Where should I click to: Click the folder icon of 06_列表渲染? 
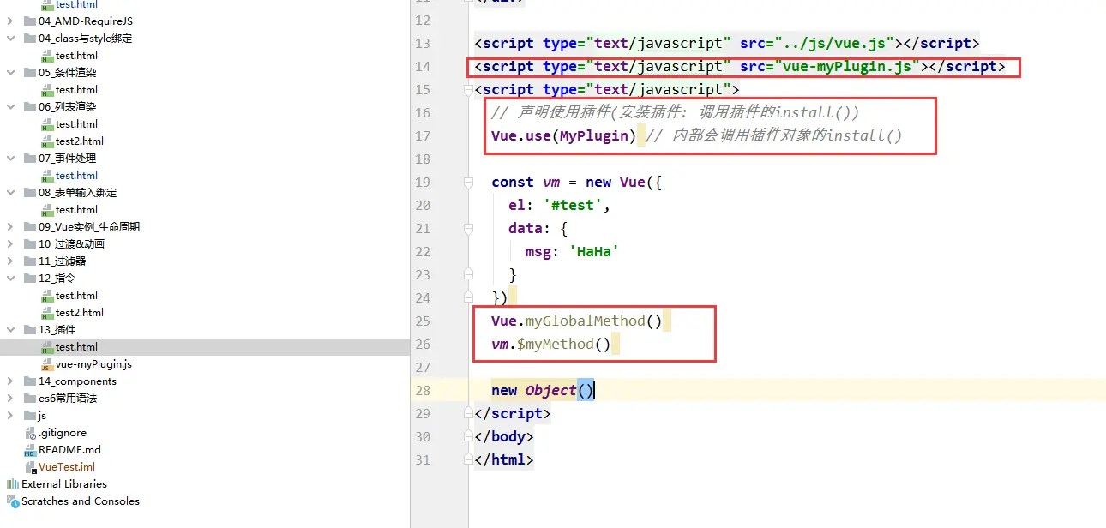pyautogui.click(x=30, y=107)
